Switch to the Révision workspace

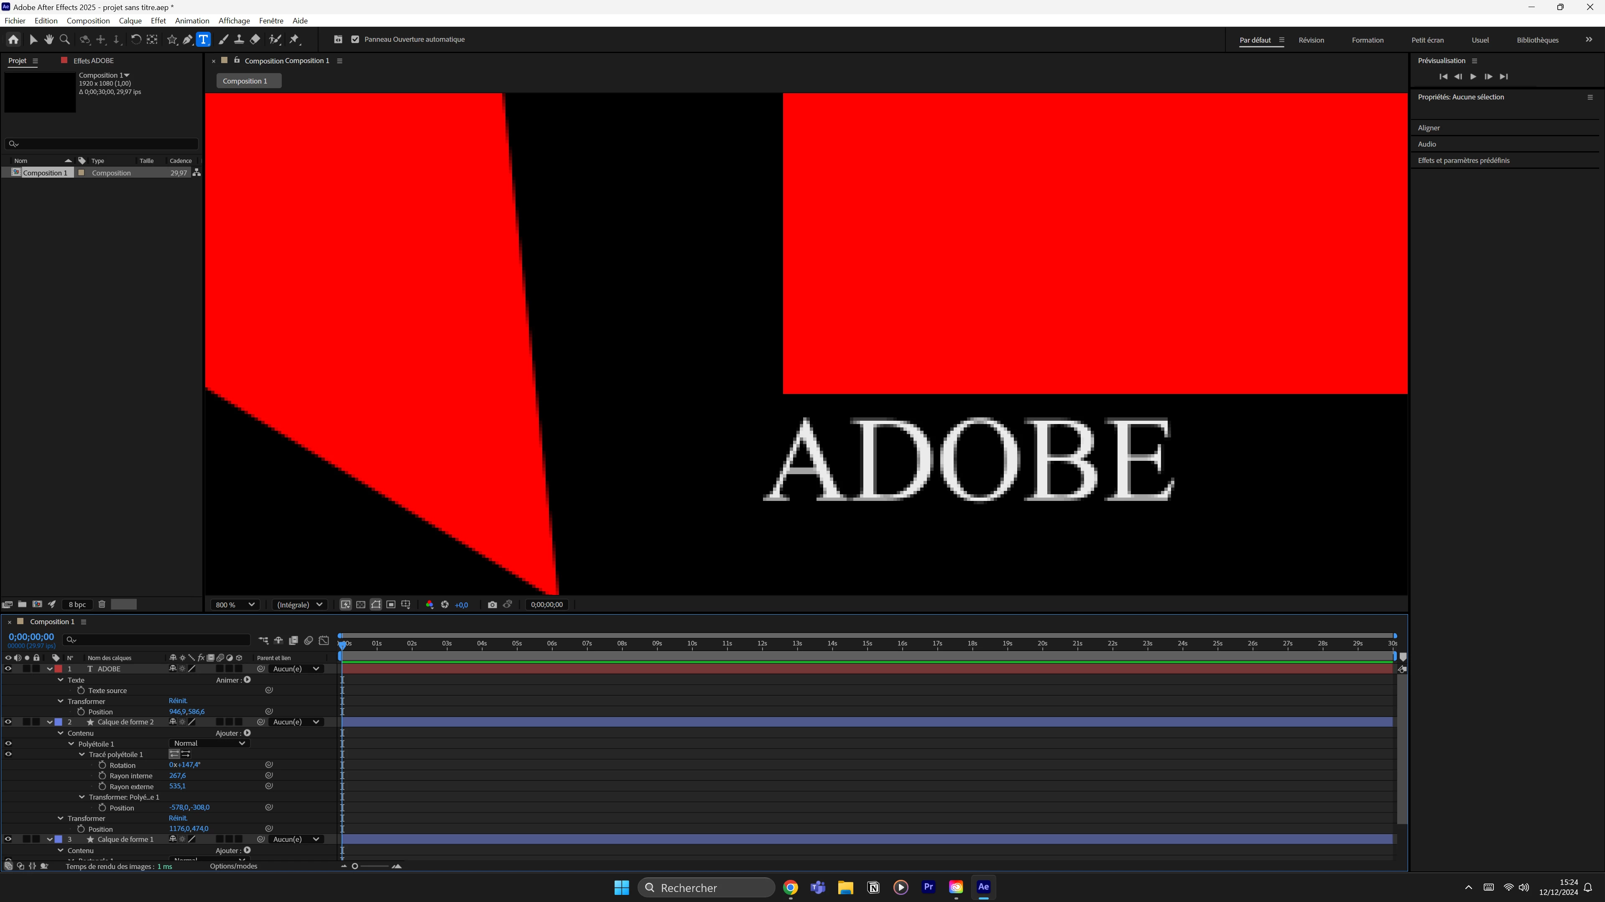click(1311, 40)
